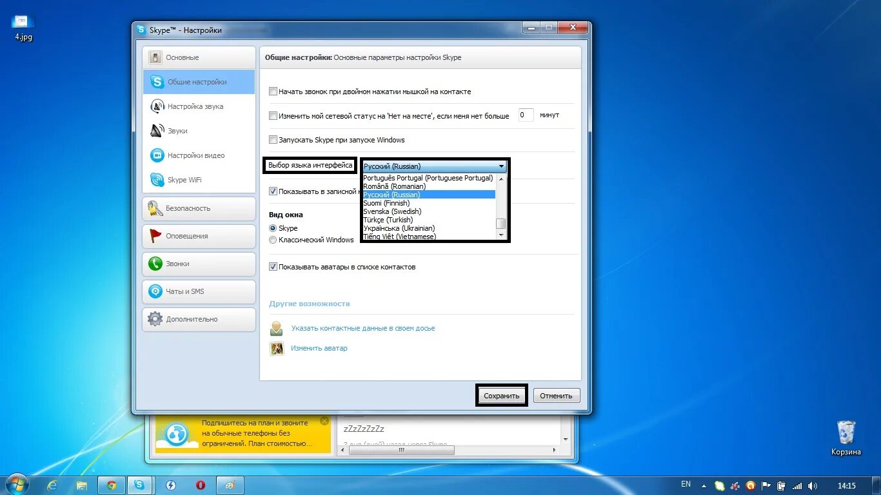Viewport: 881px width, 495px height.
Task: Click the Skype WiFi icon
Action: 157,180
